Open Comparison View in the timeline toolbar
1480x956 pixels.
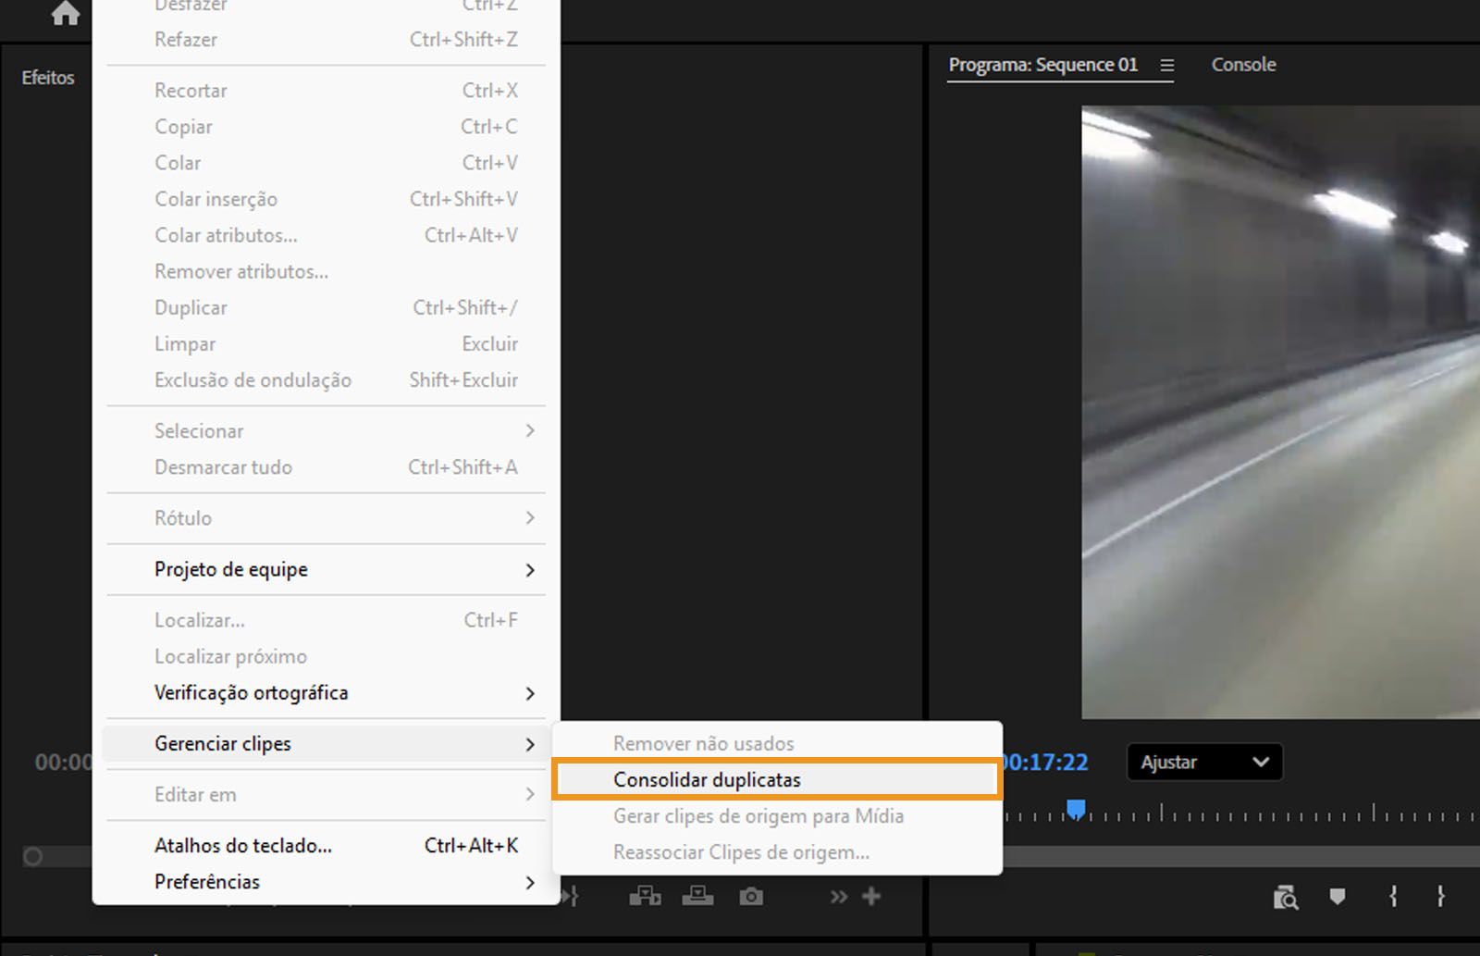coord(1289,897)
